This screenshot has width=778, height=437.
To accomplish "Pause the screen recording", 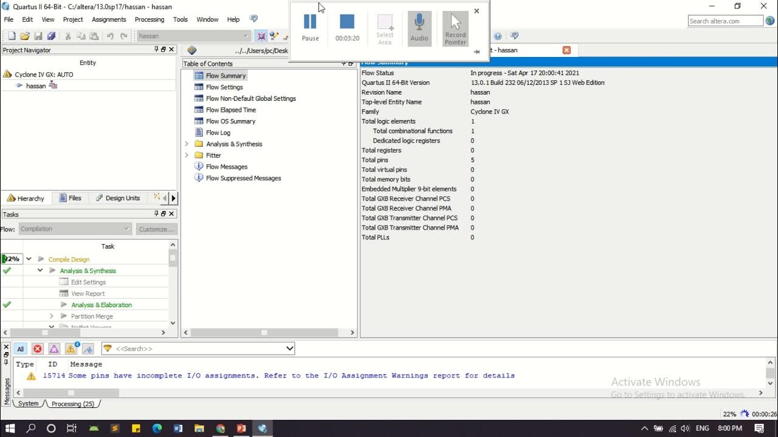I will point(310,28).
